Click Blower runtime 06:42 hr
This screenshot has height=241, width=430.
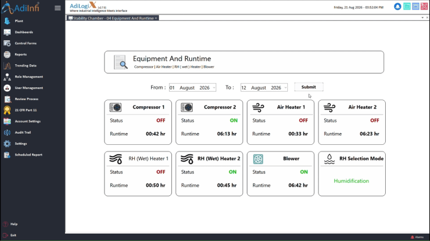click(x=298, y=186)
